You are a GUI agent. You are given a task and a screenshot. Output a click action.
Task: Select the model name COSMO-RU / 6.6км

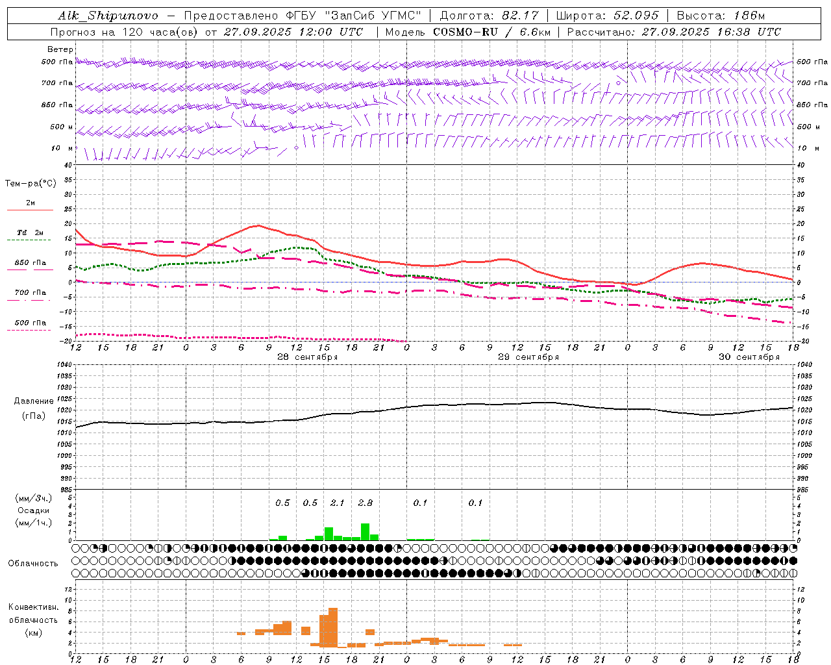coord(491,31)
